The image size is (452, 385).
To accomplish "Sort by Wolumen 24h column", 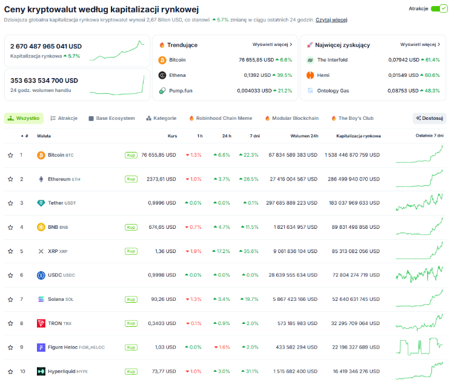I will point(304,136).
